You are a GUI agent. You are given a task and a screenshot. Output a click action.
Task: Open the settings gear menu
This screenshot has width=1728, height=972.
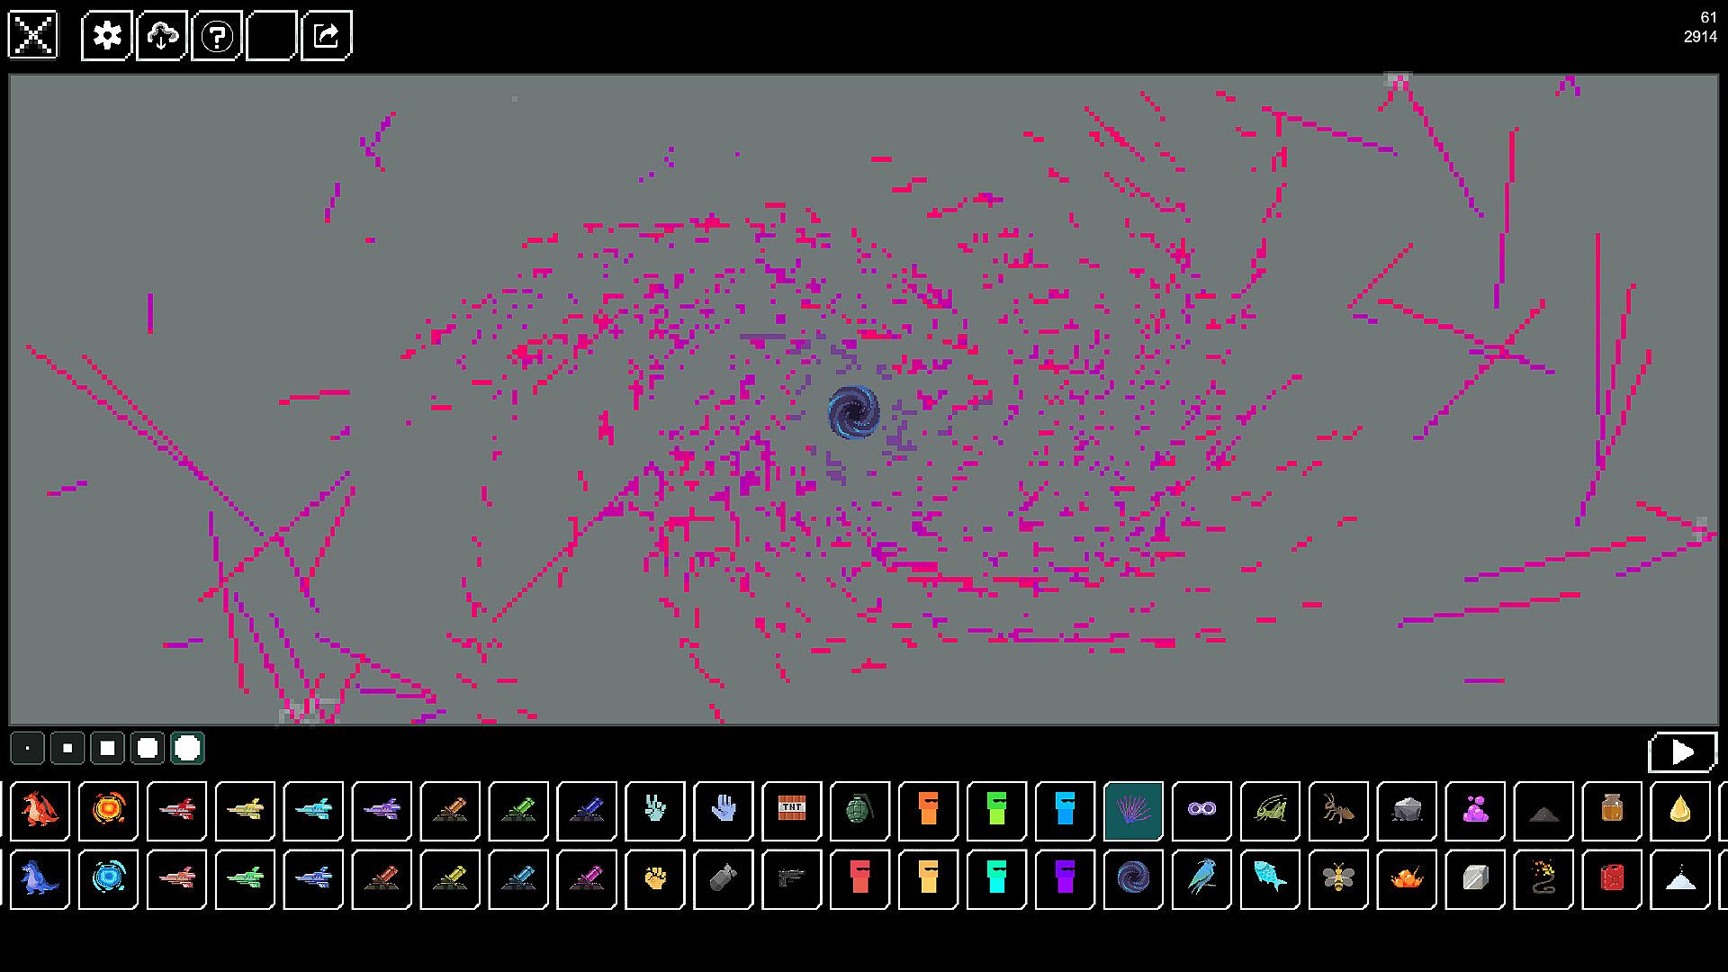108,36
